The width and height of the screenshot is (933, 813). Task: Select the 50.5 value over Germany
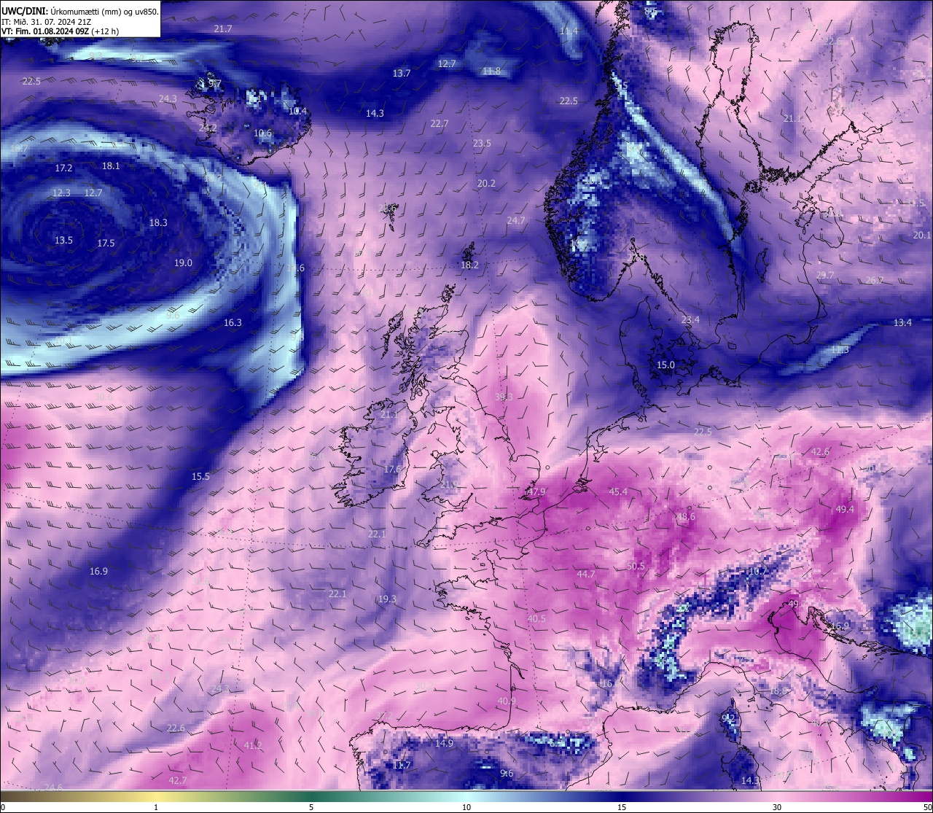(636, 566)
